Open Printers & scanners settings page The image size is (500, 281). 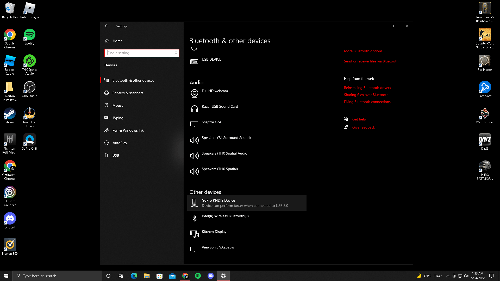pyautogui.click(x=128, y=93)
